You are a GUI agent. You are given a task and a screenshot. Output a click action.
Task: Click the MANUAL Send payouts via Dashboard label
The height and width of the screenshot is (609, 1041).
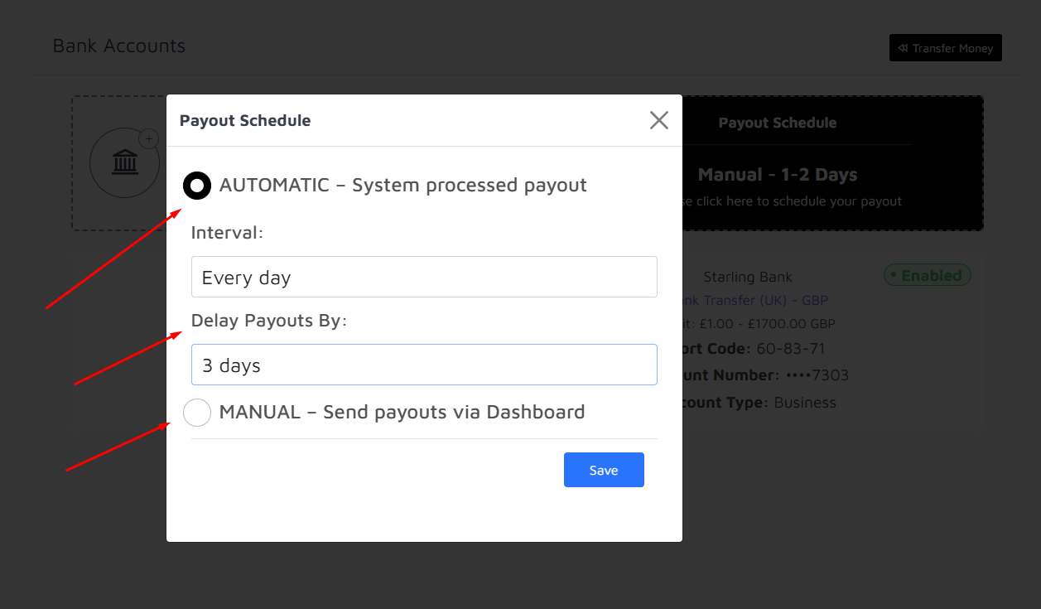point(402,412)
